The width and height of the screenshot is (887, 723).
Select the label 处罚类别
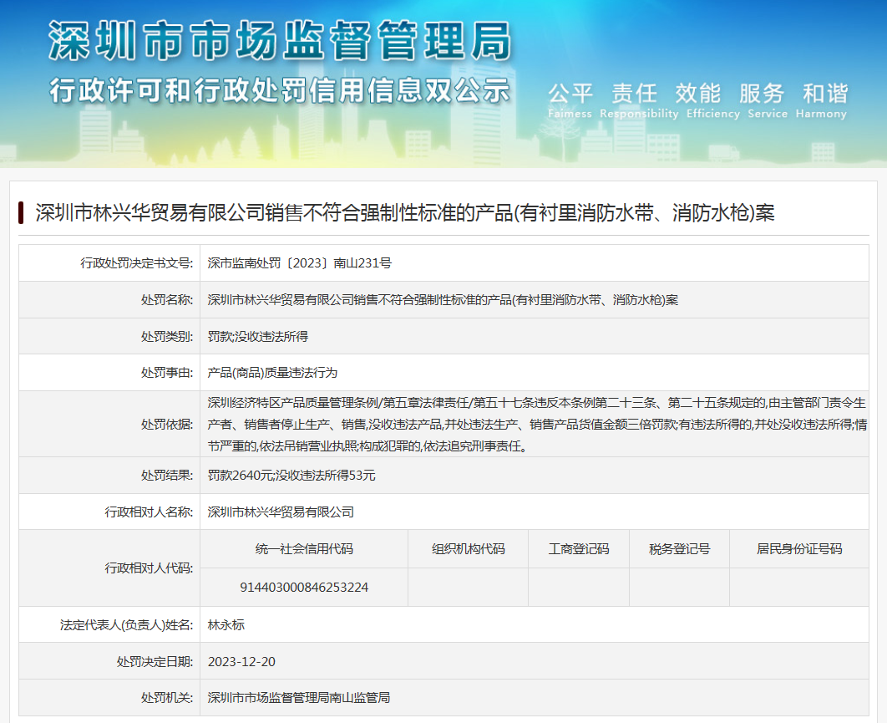pyautogui.click(x=167, y=336)
